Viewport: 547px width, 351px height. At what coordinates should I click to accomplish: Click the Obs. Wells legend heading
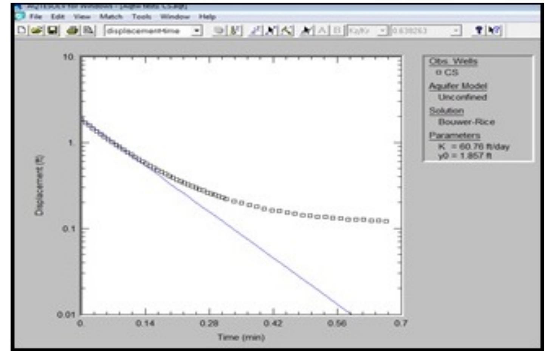coord(453,61)
